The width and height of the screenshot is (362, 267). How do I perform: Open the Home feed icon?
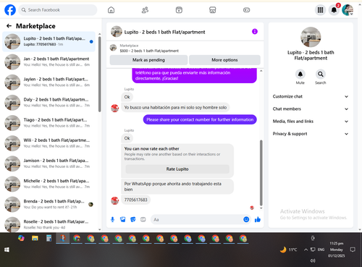(111, 10)
